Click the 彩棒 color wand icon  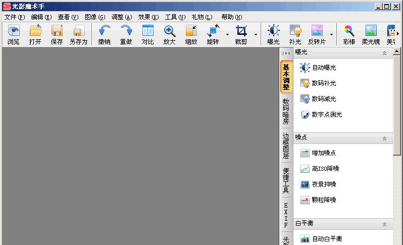click(349, 30)
